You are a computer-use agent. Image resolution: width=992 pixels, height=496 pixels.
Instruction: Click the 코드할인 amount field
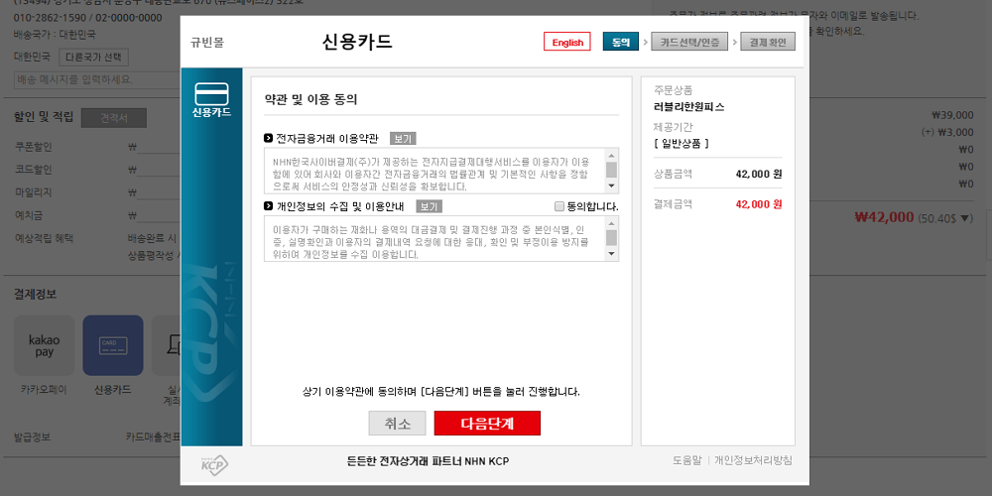pyautogui.click(x=158, y=171)
